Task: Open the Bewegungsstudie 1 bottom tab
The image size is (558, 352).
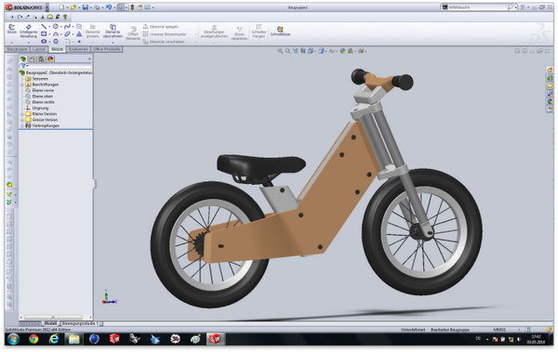Action: point(81,324)
